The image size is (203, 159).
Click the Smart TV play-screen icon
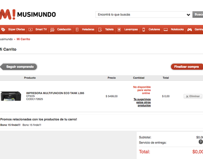point(31,30)
